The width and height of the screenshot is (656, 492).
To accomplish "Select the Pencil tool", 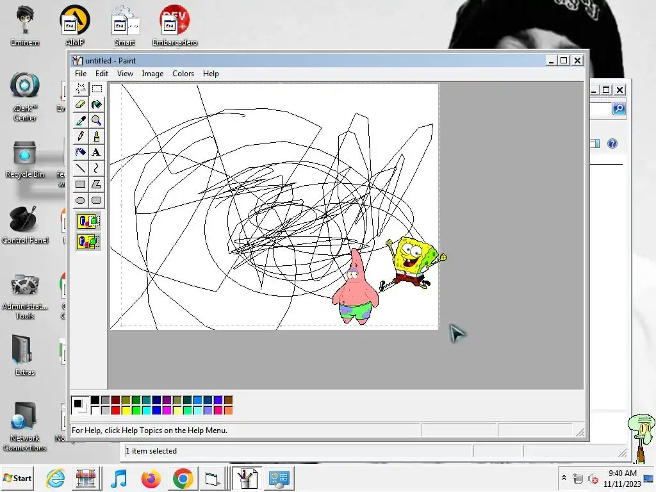I will point(81,136).
